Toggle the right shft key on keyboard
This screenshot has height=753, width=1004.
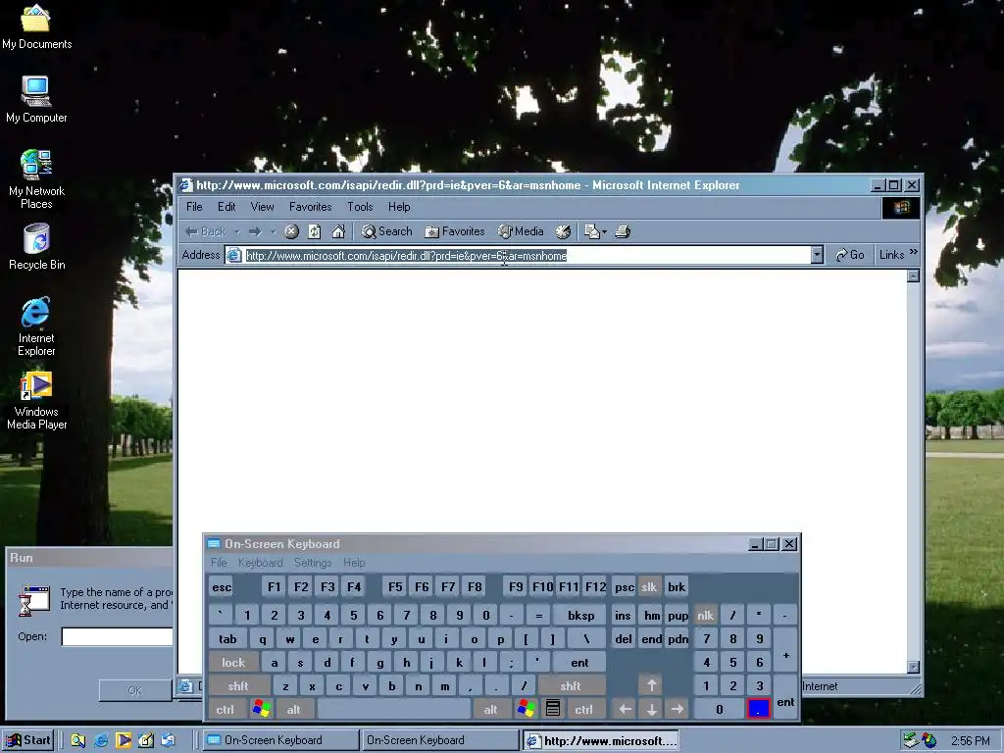pos(572,685)
